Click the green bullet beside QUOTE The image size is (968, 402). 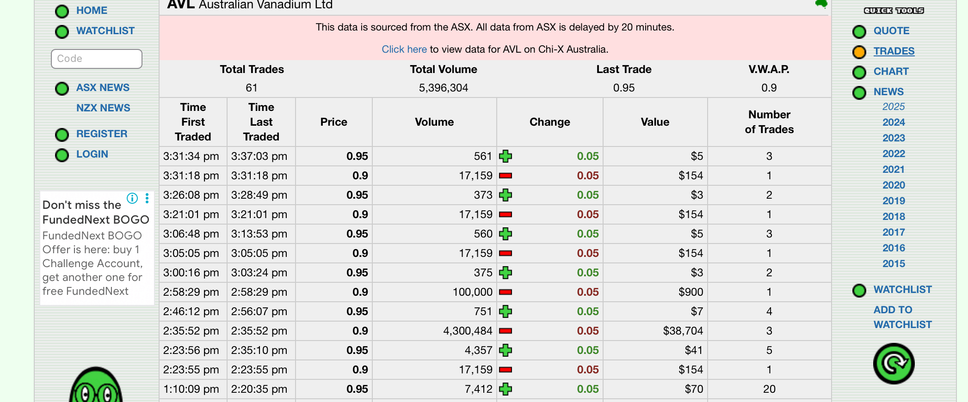(859, 32)
